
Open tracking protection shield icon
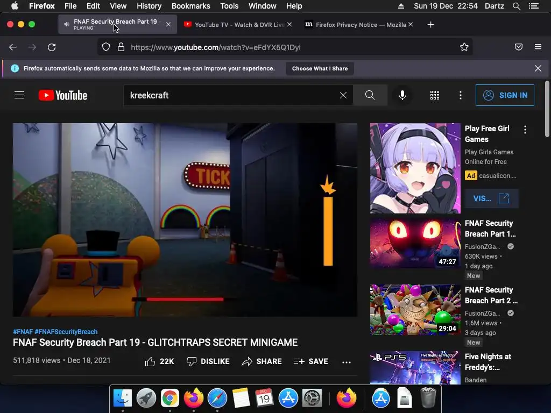(x=106, y=47)
